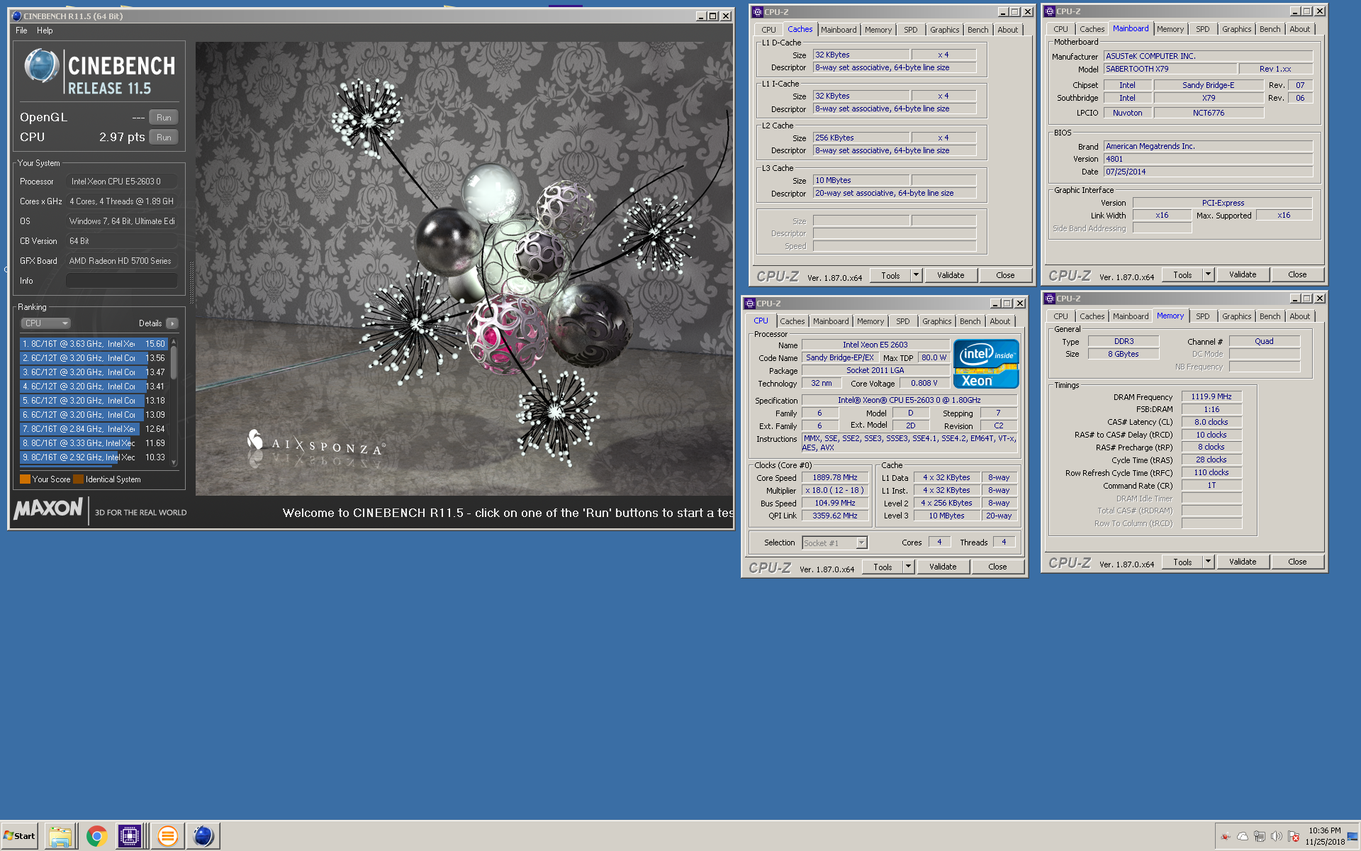Viewport: 1361px width, 851px height.
Task: Open the Tools dropdown arrow in the CPU-tab CPU-Z window
Action: pyautogui.click(x=908, y=567)
